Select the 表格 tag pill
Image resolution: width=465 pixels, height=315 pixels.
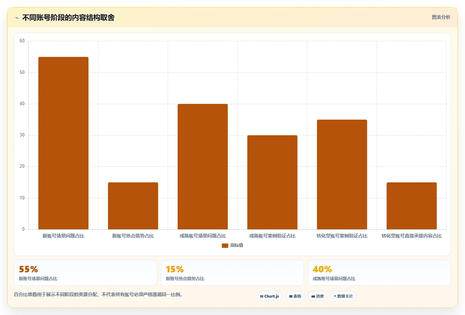[295, 296]
